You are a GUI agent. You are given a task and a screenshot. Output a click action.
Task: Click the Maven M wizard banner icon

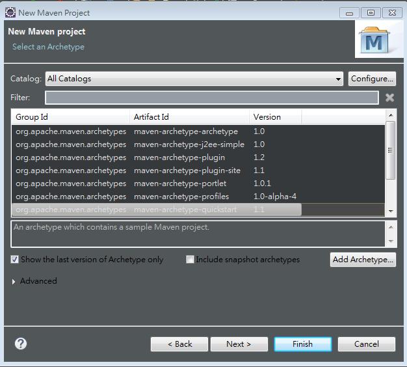(374, 40)
